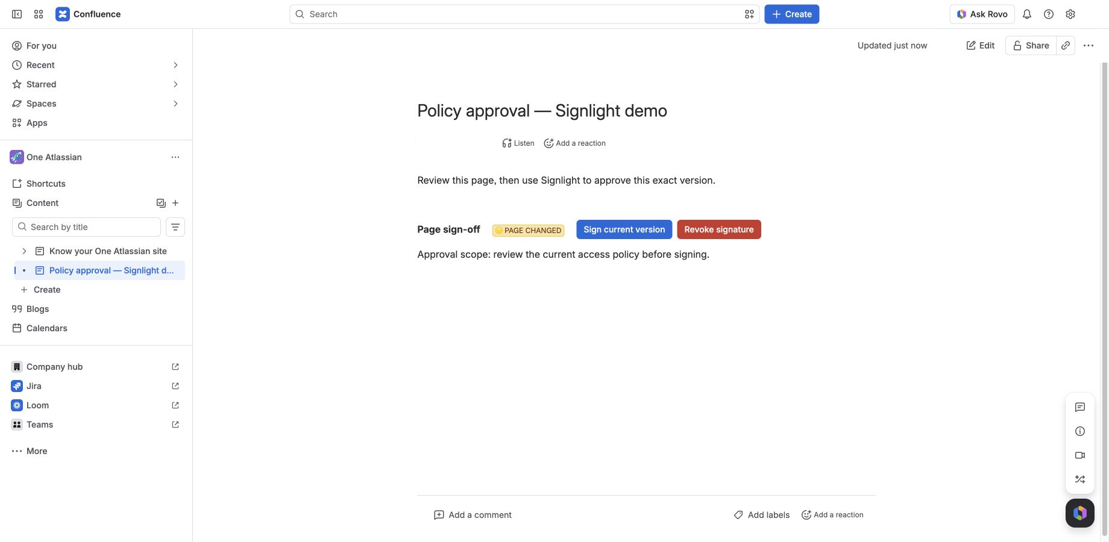Open More in the sidebar
This screenshot has width=1109, height=542.
[x=96, y=451]
